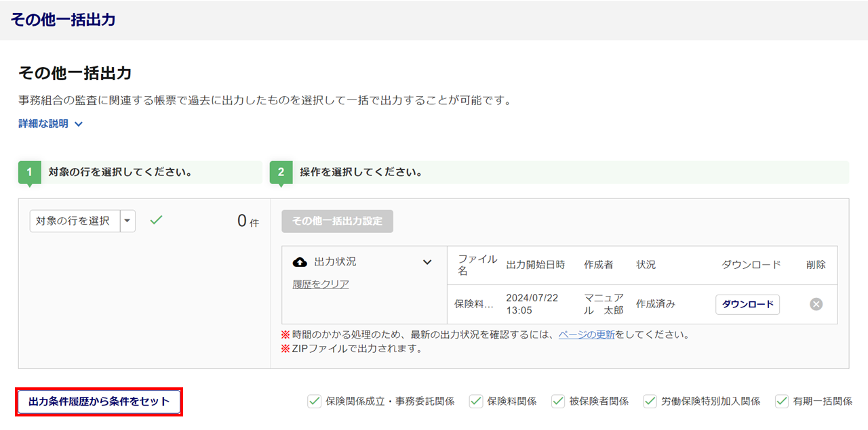Click the 履歴をクリア link

[321, 284]
